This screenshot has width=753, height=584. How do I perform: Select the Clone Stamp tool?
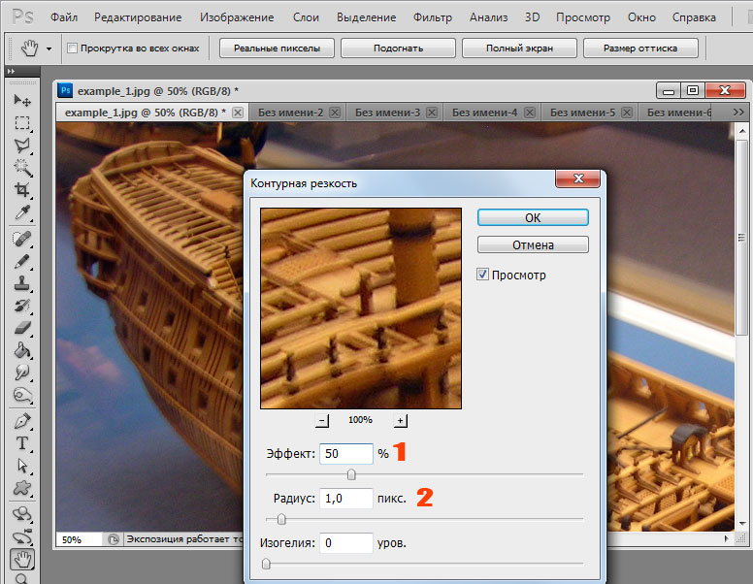(x=21, y=285)
